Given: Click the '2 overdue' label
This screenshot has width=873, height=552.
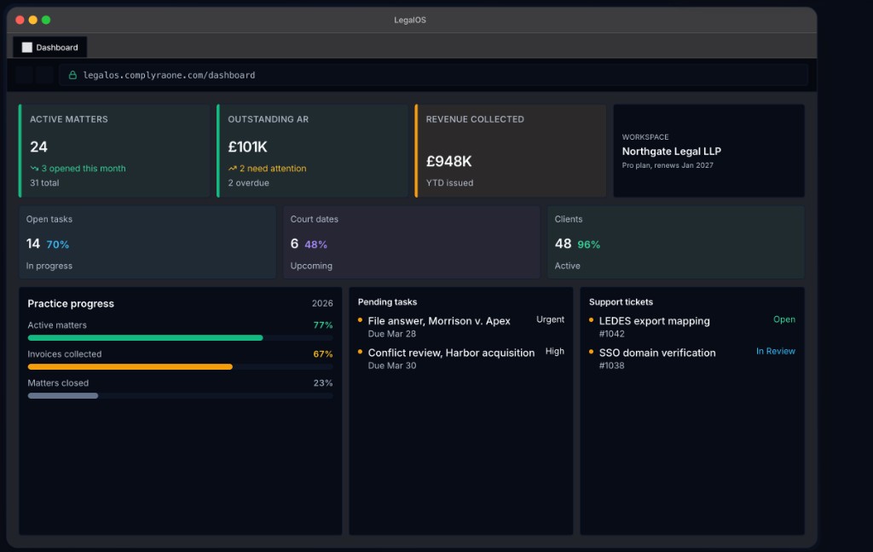Looking at the screenshot, I should (248, 182).
